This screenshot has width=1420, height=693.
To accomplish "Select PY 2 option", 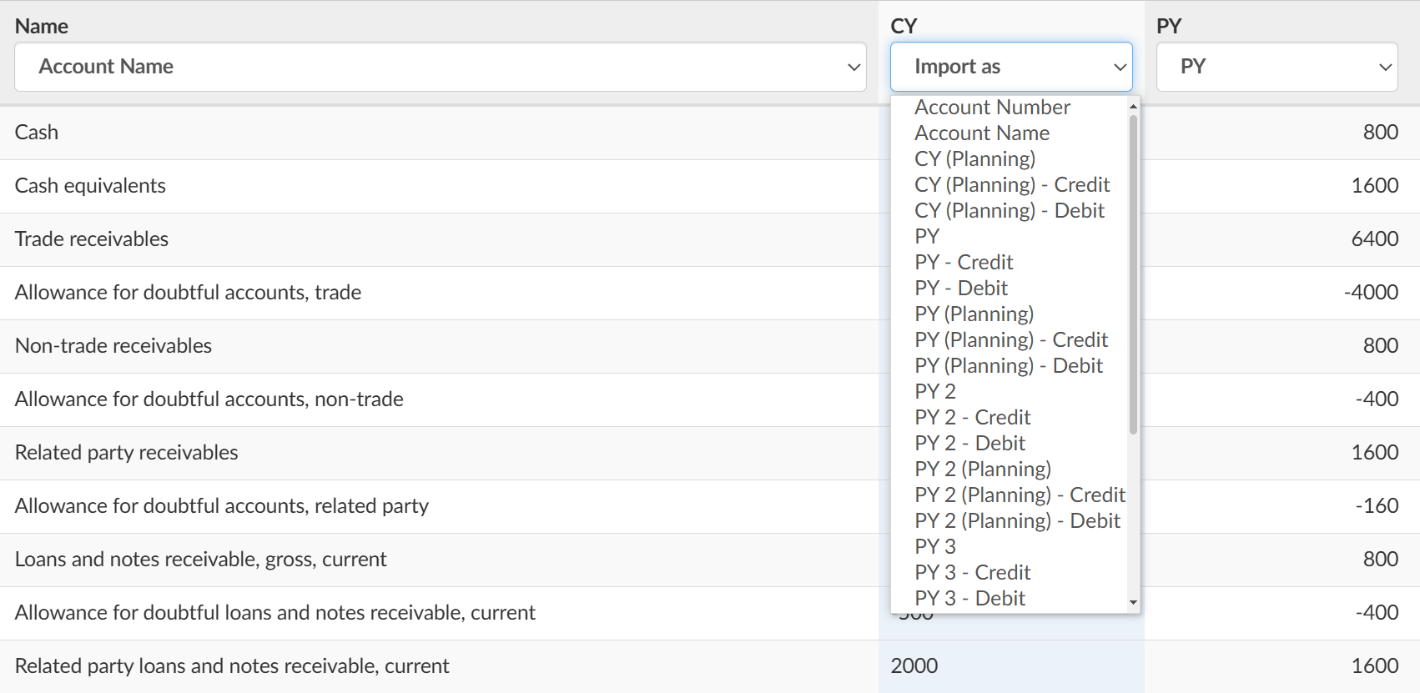I will coord(935,392).
